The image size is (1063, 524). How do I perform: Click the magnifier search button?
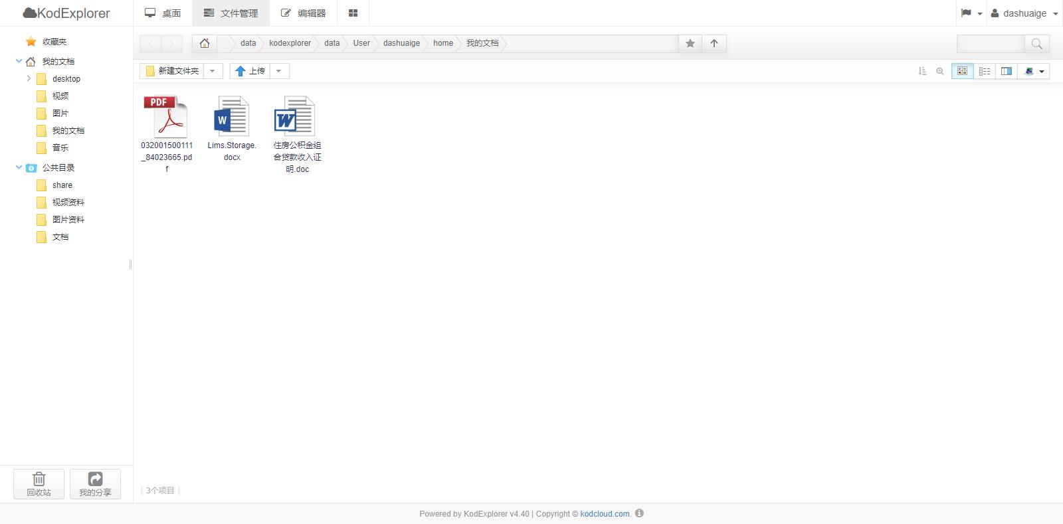1036,44
